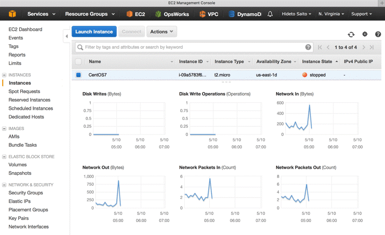The height and width of the screenshot is (235, 385).
Task: Open the Hideto Saito account menu
Action: click(x=296, y=14)
